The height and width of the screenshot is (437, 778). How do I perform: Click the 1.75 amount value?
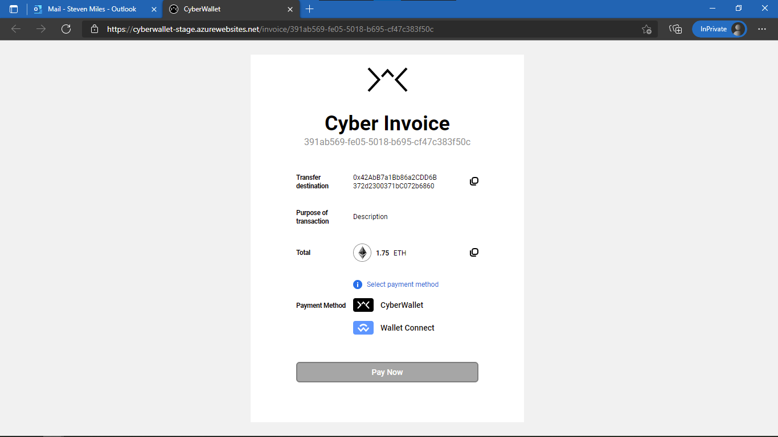(x=383, y=253)
